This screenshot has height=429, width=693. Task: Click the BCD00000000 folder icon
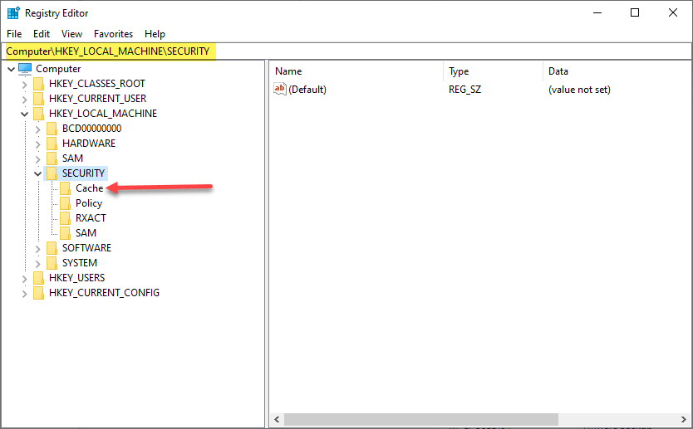click(x=52, y=129)
